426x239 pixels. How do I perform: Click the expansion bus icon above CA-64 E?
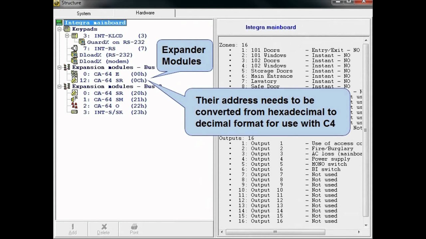click(x=67, y=67)
